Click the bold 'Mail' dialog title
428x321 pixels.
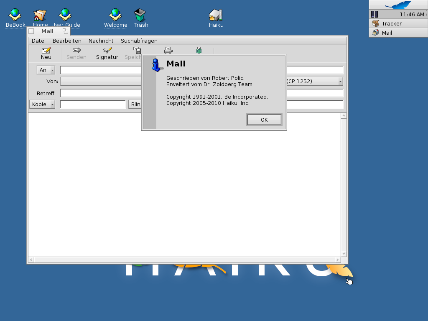click(x=176, y=64)
